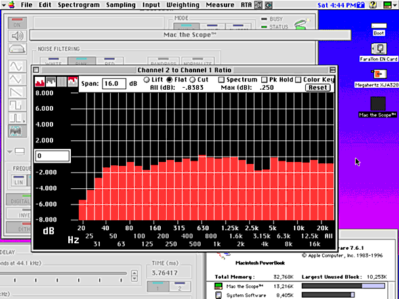Open the Measure menu
This screenshot has width=399, height=299.
(220, 5)
